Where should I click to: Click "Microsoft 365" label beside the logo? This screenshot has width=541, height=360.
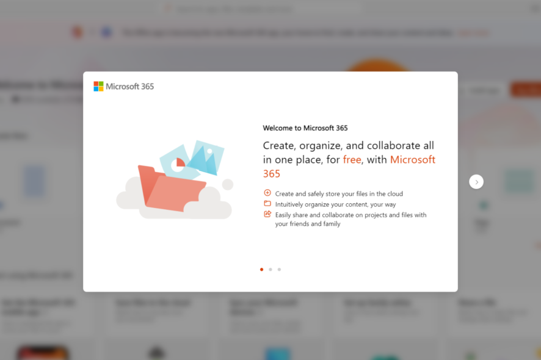pos(129,87)
